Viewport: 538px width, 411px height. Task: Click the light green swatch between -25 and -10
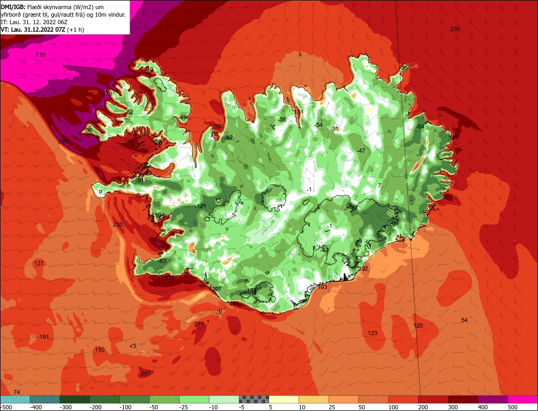(x=194, y=400)
